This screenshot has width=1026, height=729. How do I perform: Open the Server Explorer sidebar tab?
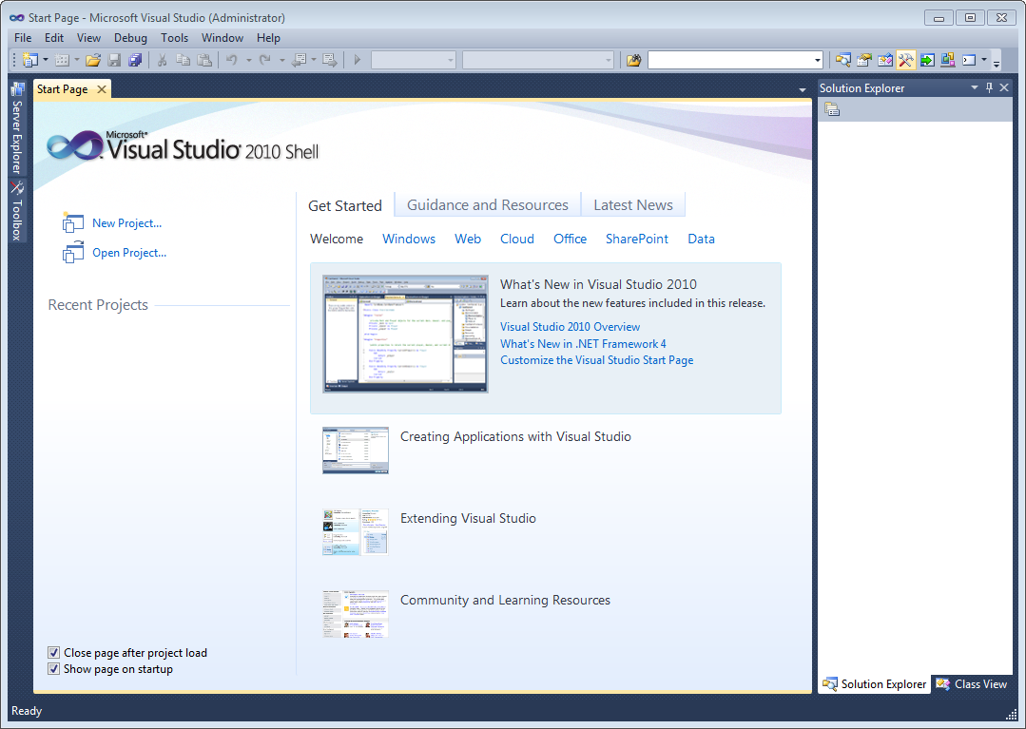[x=16, y=124]
